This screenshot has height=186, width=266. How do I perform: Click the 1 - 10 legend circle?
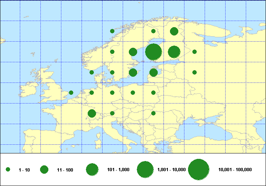click(x=8, y=169)
